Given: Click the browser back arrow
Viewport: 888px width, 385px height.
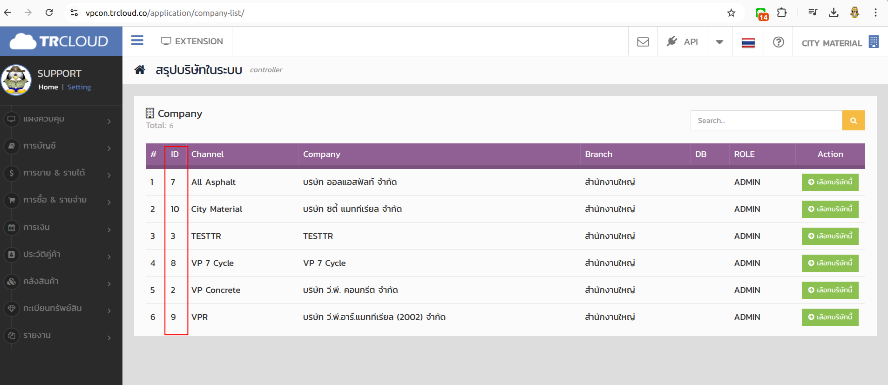Looking at the screenshot, I should (x=7, y=13).
